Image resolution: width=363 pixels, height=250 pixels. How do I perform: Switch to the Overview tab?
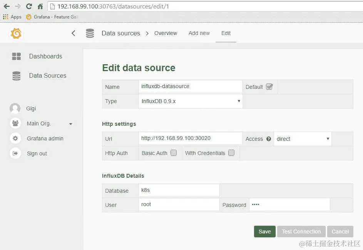click(166, 33)
